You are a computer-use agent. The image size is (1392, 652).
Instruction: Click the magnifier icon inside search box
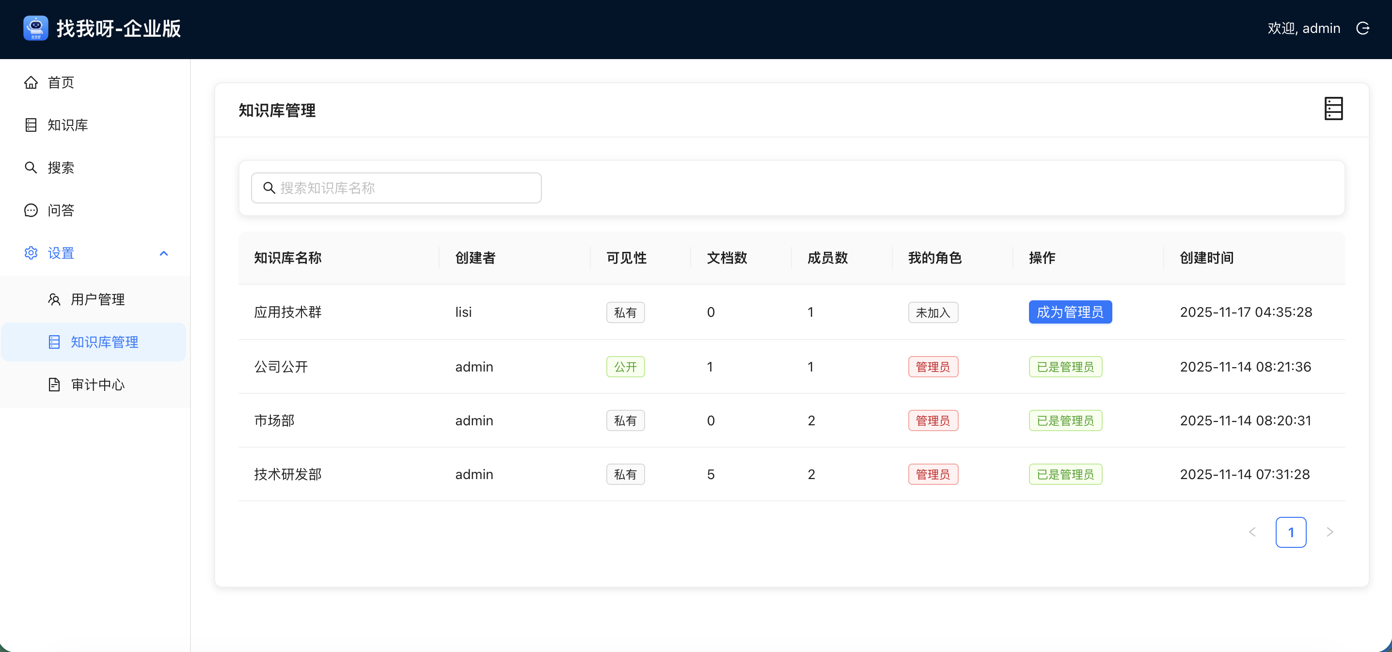click(x=270, y=187)
